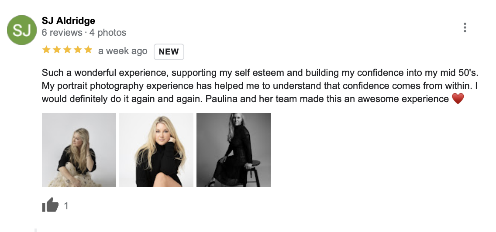Viewport: 496px width, 232px height.
Task: Click the fifth yellow rating star
Action: pos(88,50)
